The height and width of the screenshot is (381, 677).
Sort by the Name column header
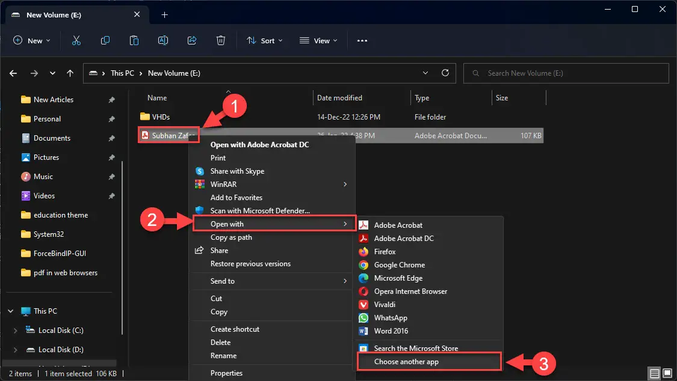coord(156,98)
